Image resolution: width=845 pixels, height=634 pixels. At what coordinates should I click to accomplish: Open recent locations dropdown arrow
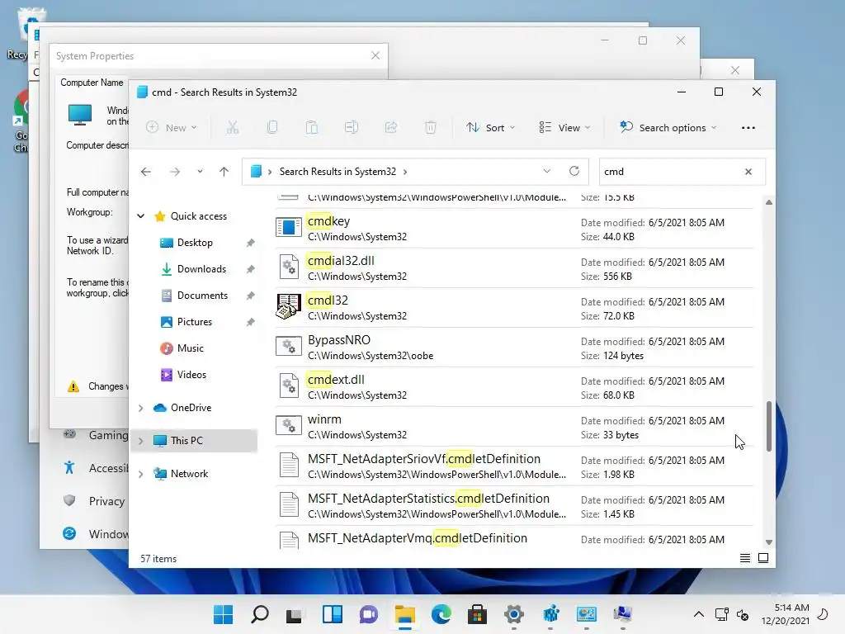tap(200, 172)
